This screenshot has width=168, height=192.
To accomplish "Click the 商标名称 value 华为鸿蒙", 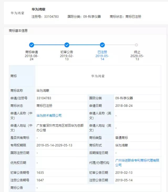I will point(43,90).
